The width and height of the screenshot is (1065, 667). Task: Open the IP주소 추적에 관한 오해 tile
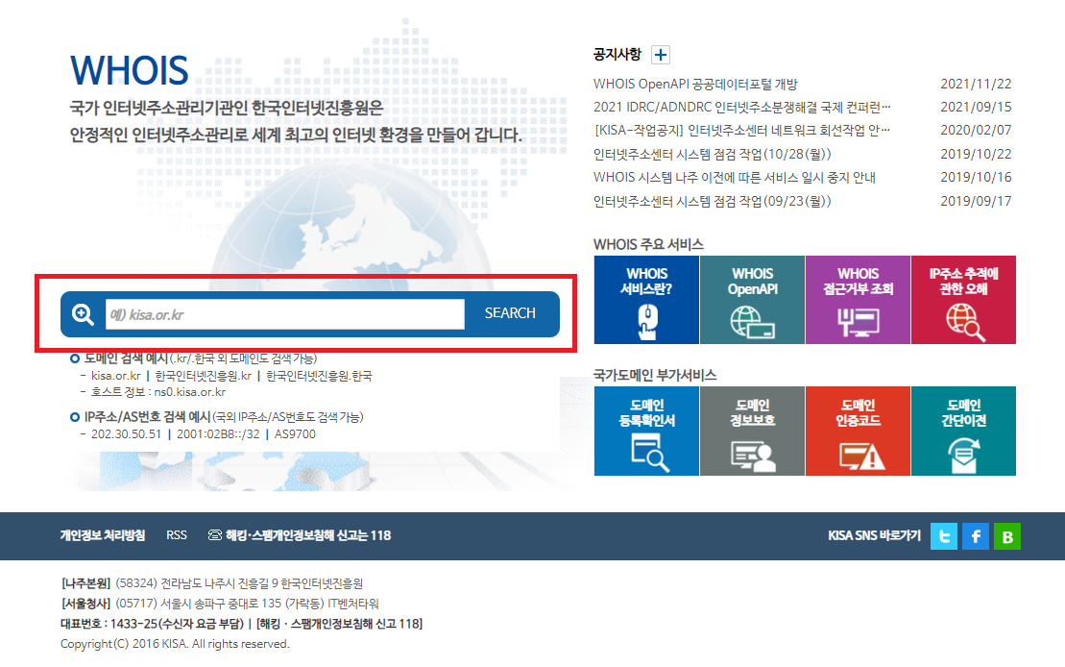point(963,300)
